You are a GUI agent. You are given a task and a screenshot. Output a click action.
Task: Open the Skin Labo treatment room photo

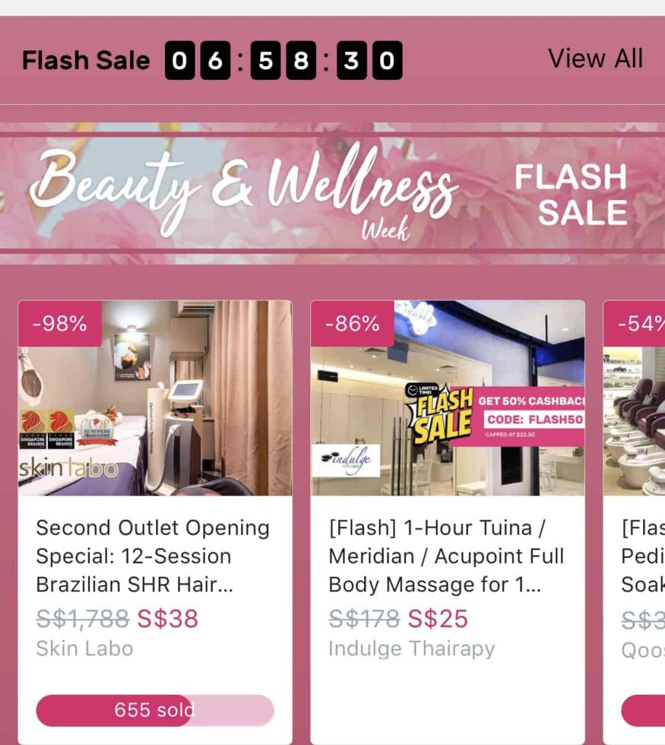[155, 398]
